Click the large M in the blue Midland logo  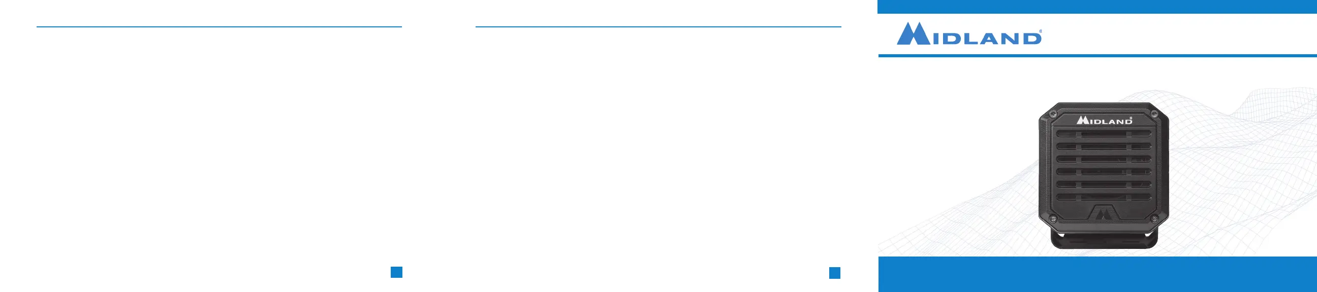914,33
